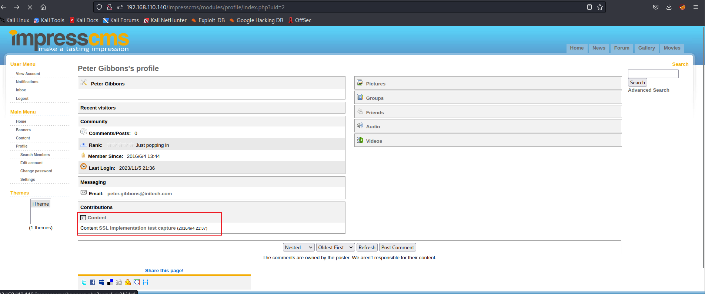The image size is (705, 294).
Task: Select iTheme in the themes list
Action: tap(41, 204)
